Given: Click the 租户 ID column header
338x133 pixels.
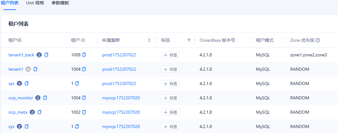Looking at the screenshot, I should point(78,40).
